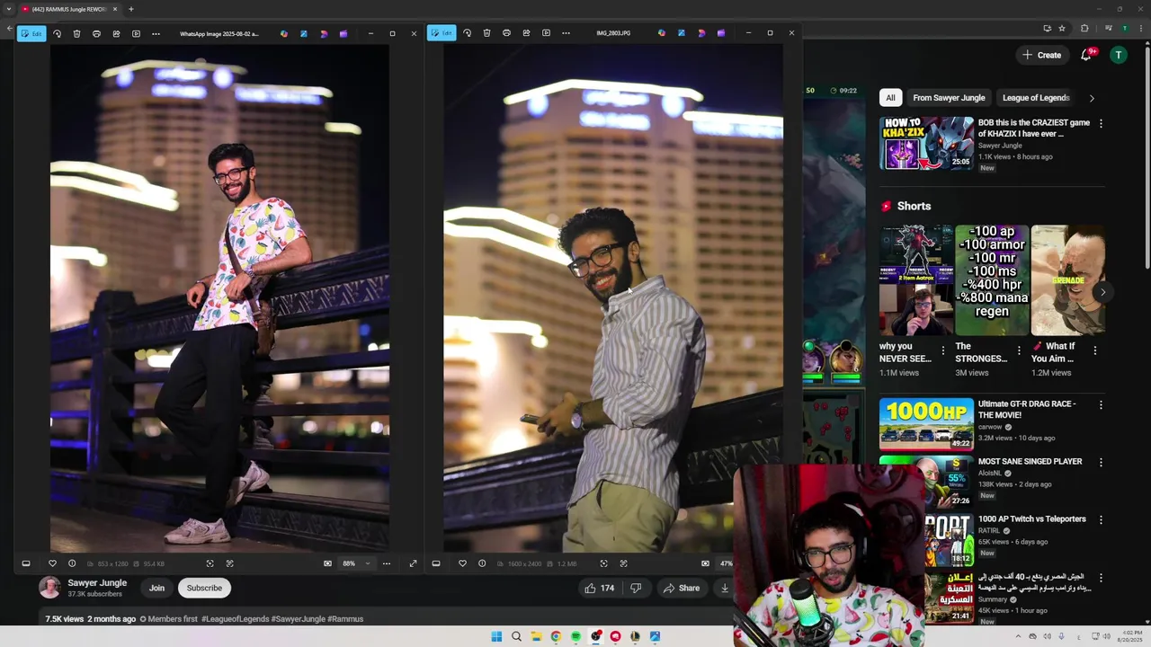Rotate the IMG_2803.JPG photo

click(467, 33)
